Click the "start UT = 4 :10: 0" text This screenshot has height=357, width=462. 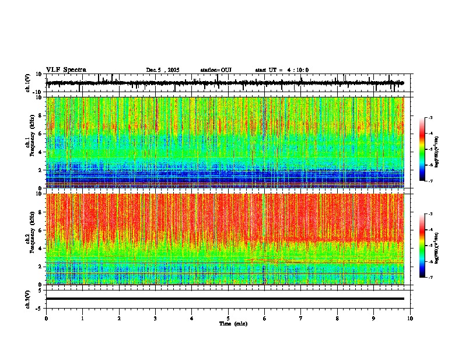pyautogui.click(x=282, y=70)
